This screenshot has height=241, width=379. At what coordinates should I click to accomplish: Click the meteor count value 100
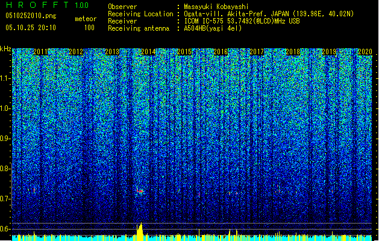[x=89, y=28]
